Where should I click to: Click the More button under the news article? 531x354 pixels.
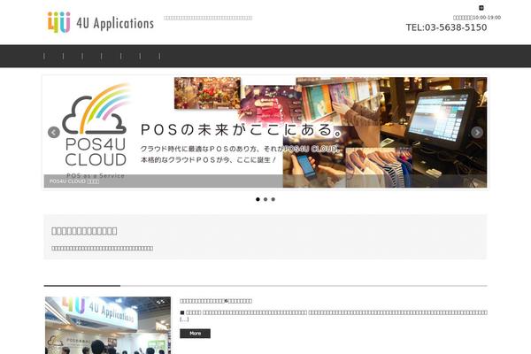pos(195,334)
